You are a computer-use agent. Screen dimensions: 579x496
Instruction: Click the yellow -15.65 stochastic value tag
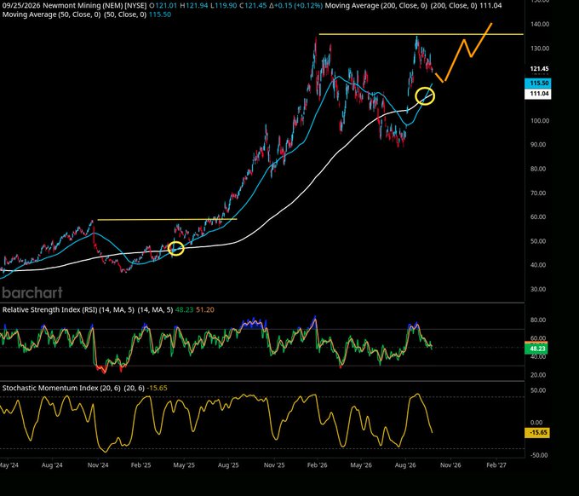click(537, 432)
